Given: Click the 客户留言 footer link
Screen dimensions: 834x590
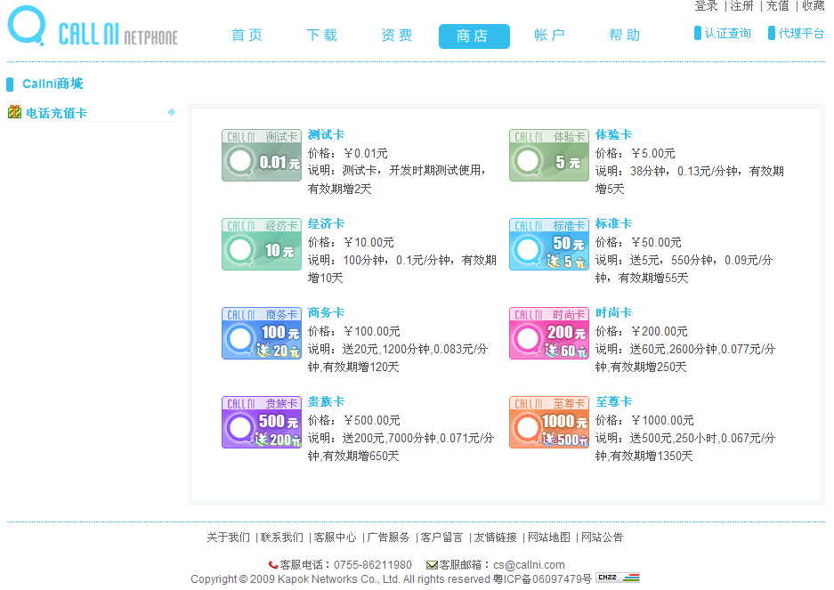Looking at the screenshot, I should (441, 537).
